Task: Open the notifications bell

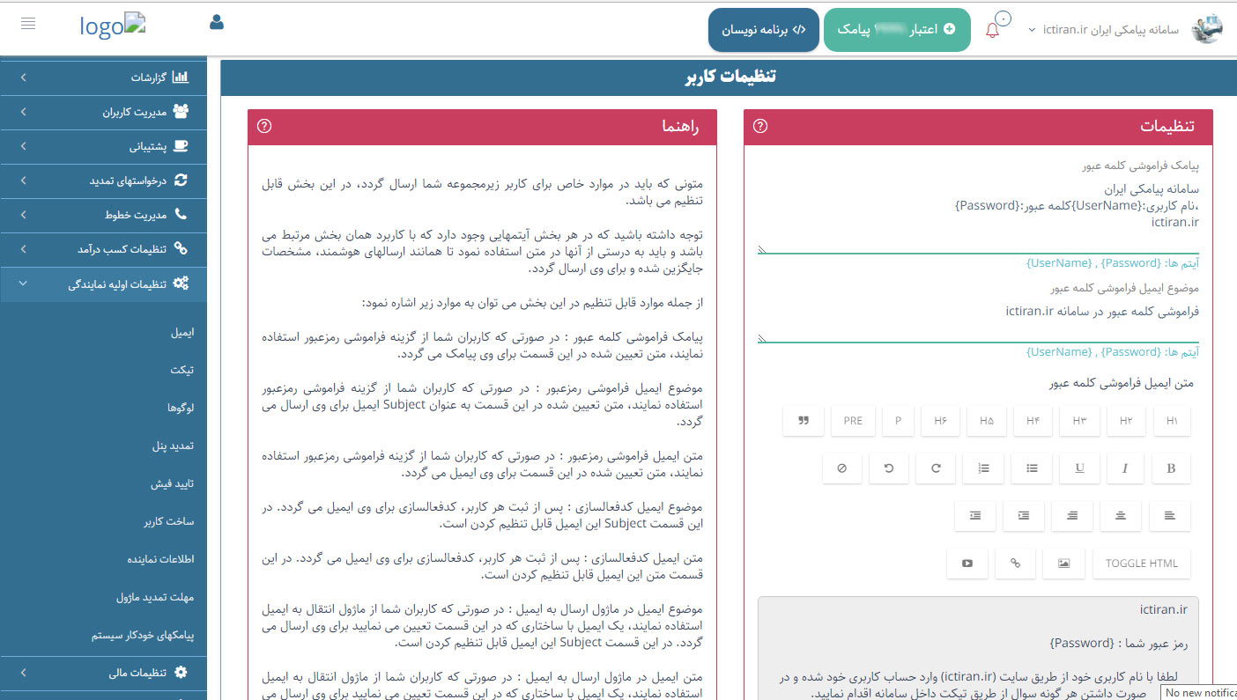Action: click(x=993, y=29)
